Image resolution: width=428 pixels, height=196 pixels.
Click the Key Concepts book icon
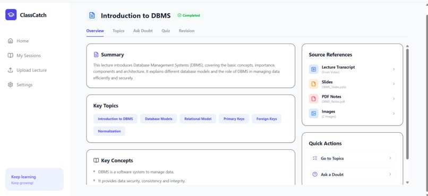click(96, 160)
